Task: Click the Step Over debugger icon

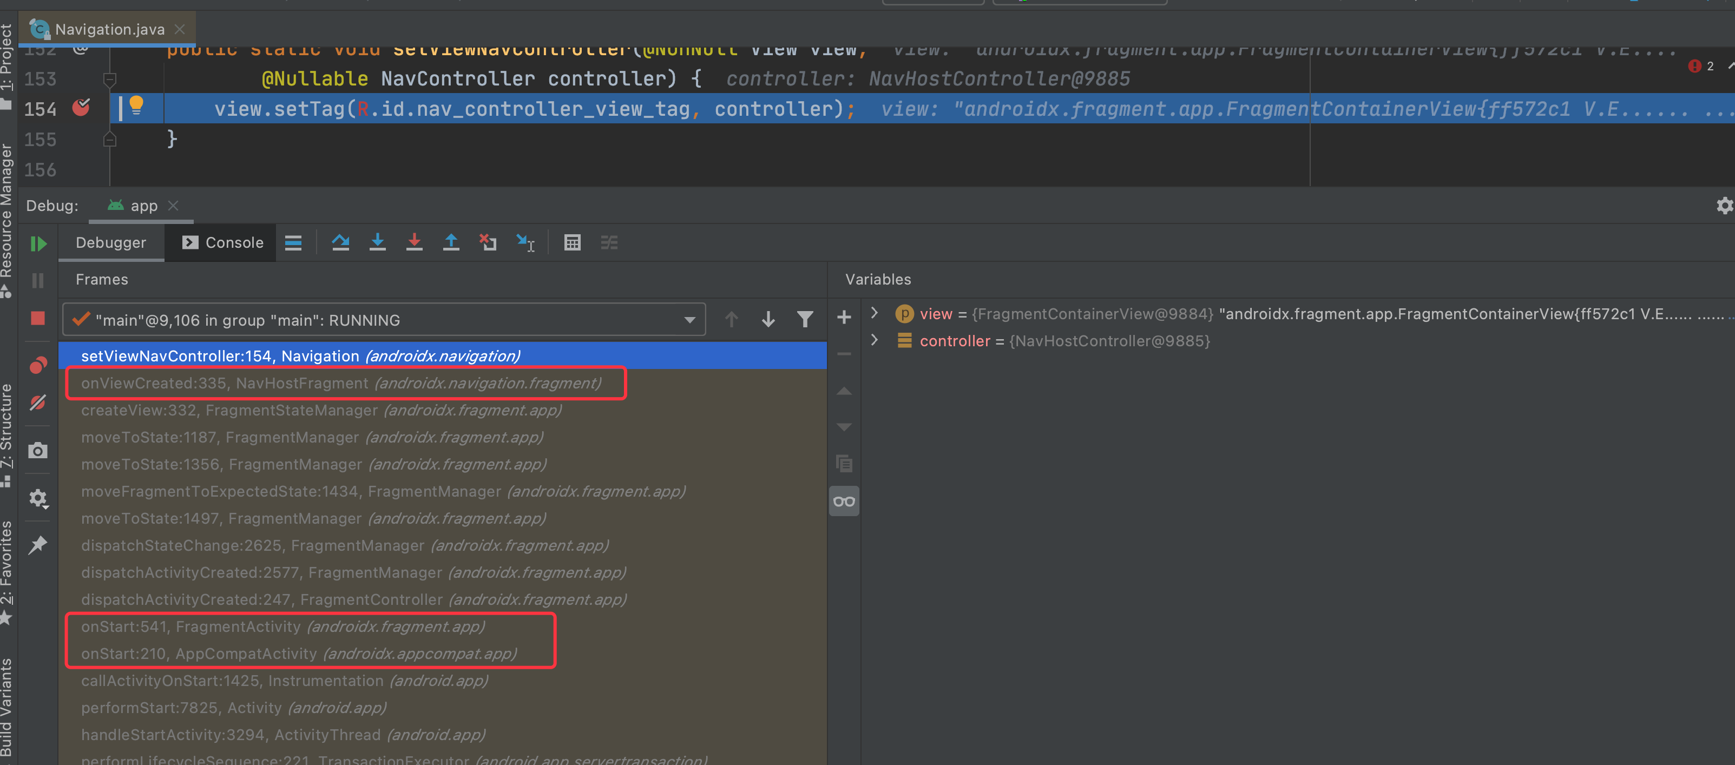Action: 340,242
